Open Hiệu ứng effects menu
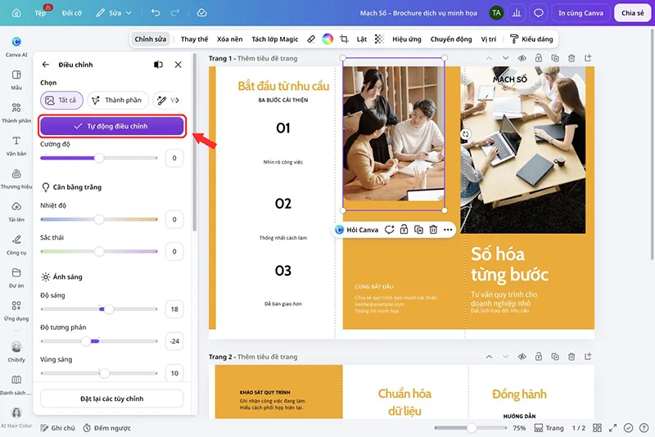This screenshot has height=437, width=655. [x=407, y=39]
